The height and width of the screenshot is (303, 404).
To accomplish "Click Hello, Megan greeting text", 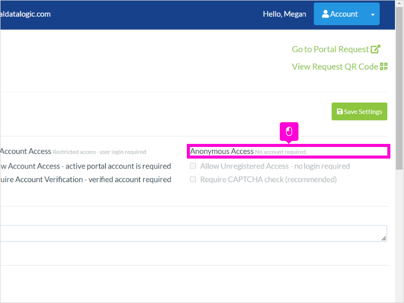I will 284,14.
